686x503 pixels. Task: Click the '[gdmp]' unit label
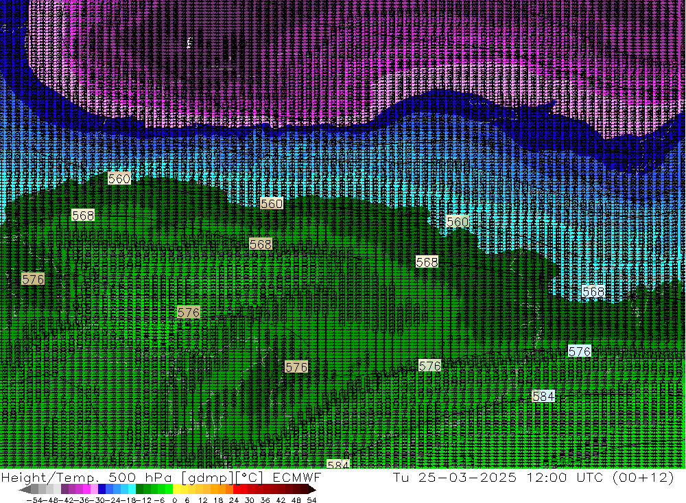(208, 478)
